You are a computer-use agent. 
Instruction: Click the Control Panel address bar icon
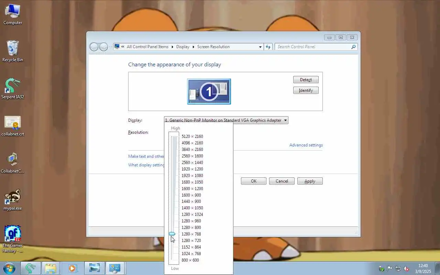[117, 47]
